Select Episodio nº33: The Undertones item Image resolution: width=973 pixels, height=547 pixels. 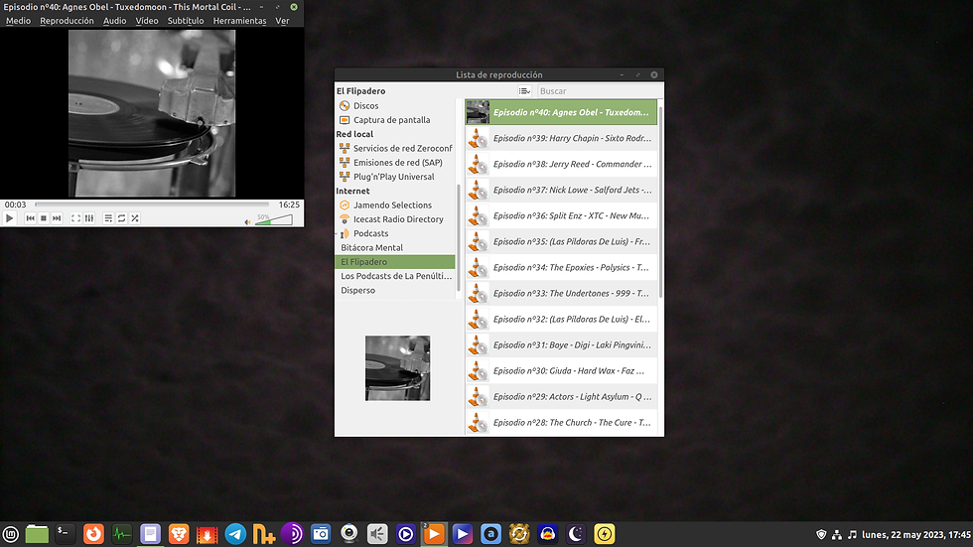pyautogui.click(x=561, y=293)
